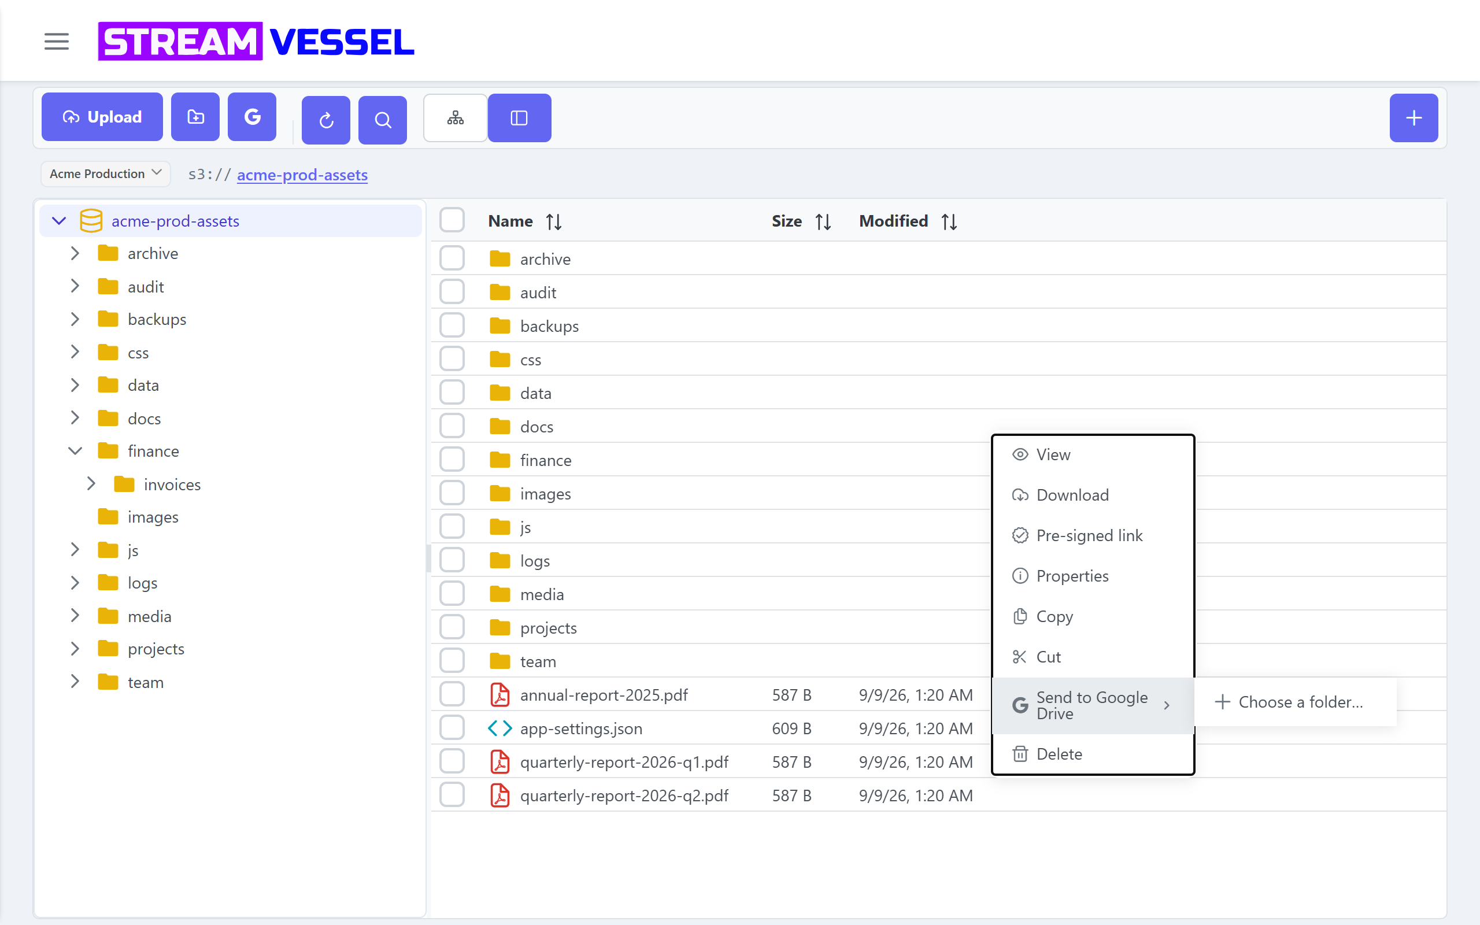The image size is (1480, 925).
Task: Click the quarterly-report-2026-q2.pdf file icon
Action: [499, 795]
